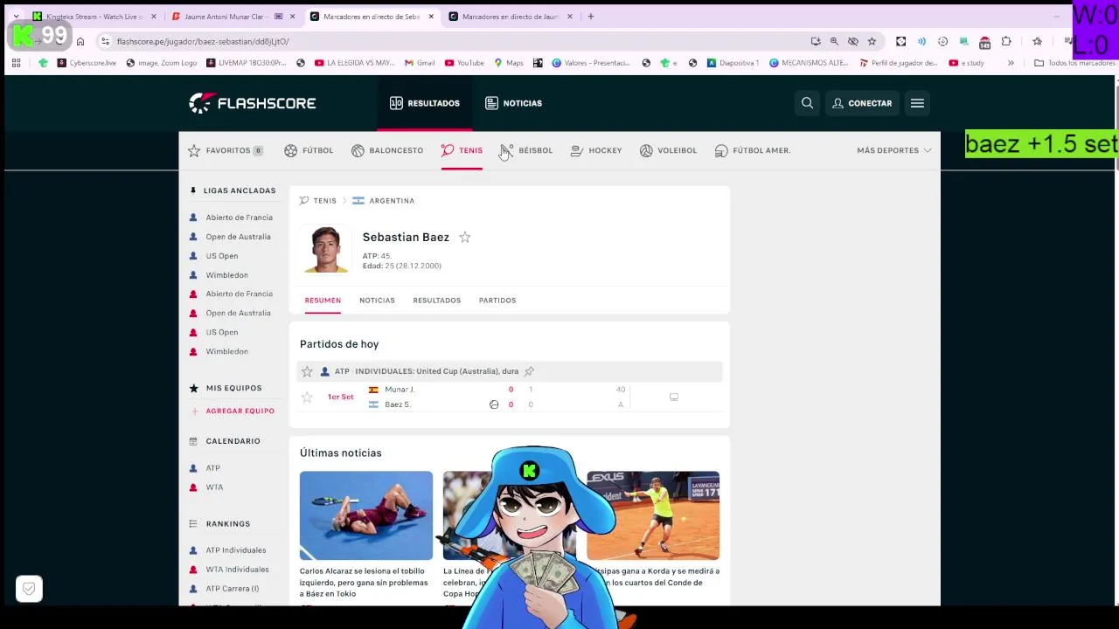Screen dimensions: 1119x629
Task: Open women's Abierto de Francia pinned league
Action: 239,294
